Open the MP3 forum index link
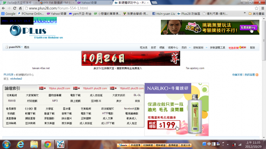 55,101
